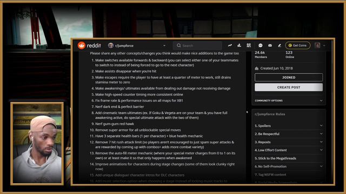Click item 'Make awakenings/ ultimates available'
The height and width of the screenshot is (194, 346).
[163, 88]
